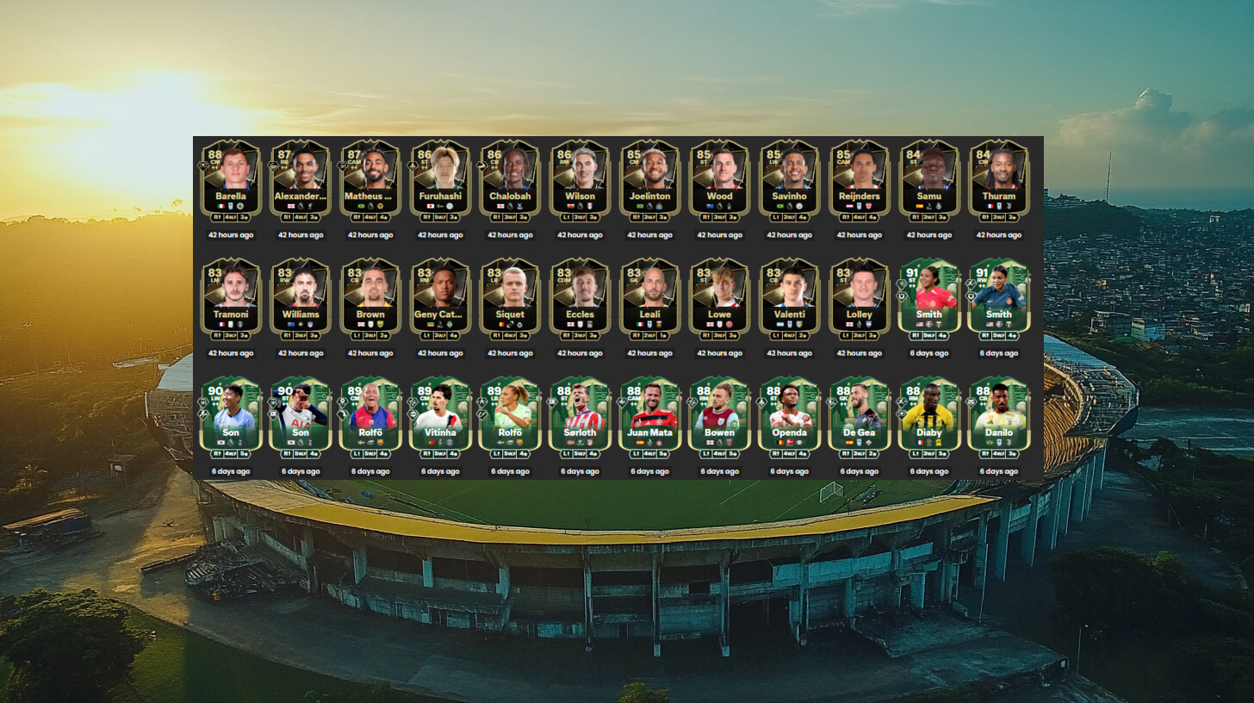Open the Tramoni LM card
Viewport: 1254px width, 703px height.
pos(231,299)
